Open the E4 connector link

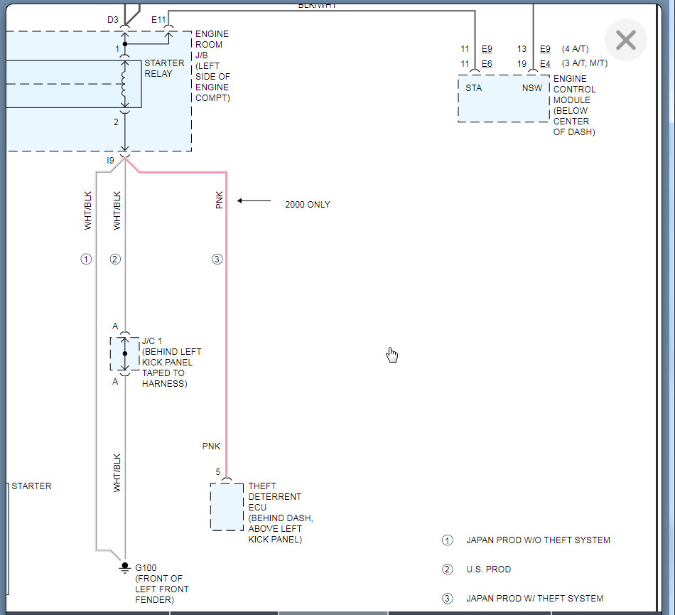545,64
